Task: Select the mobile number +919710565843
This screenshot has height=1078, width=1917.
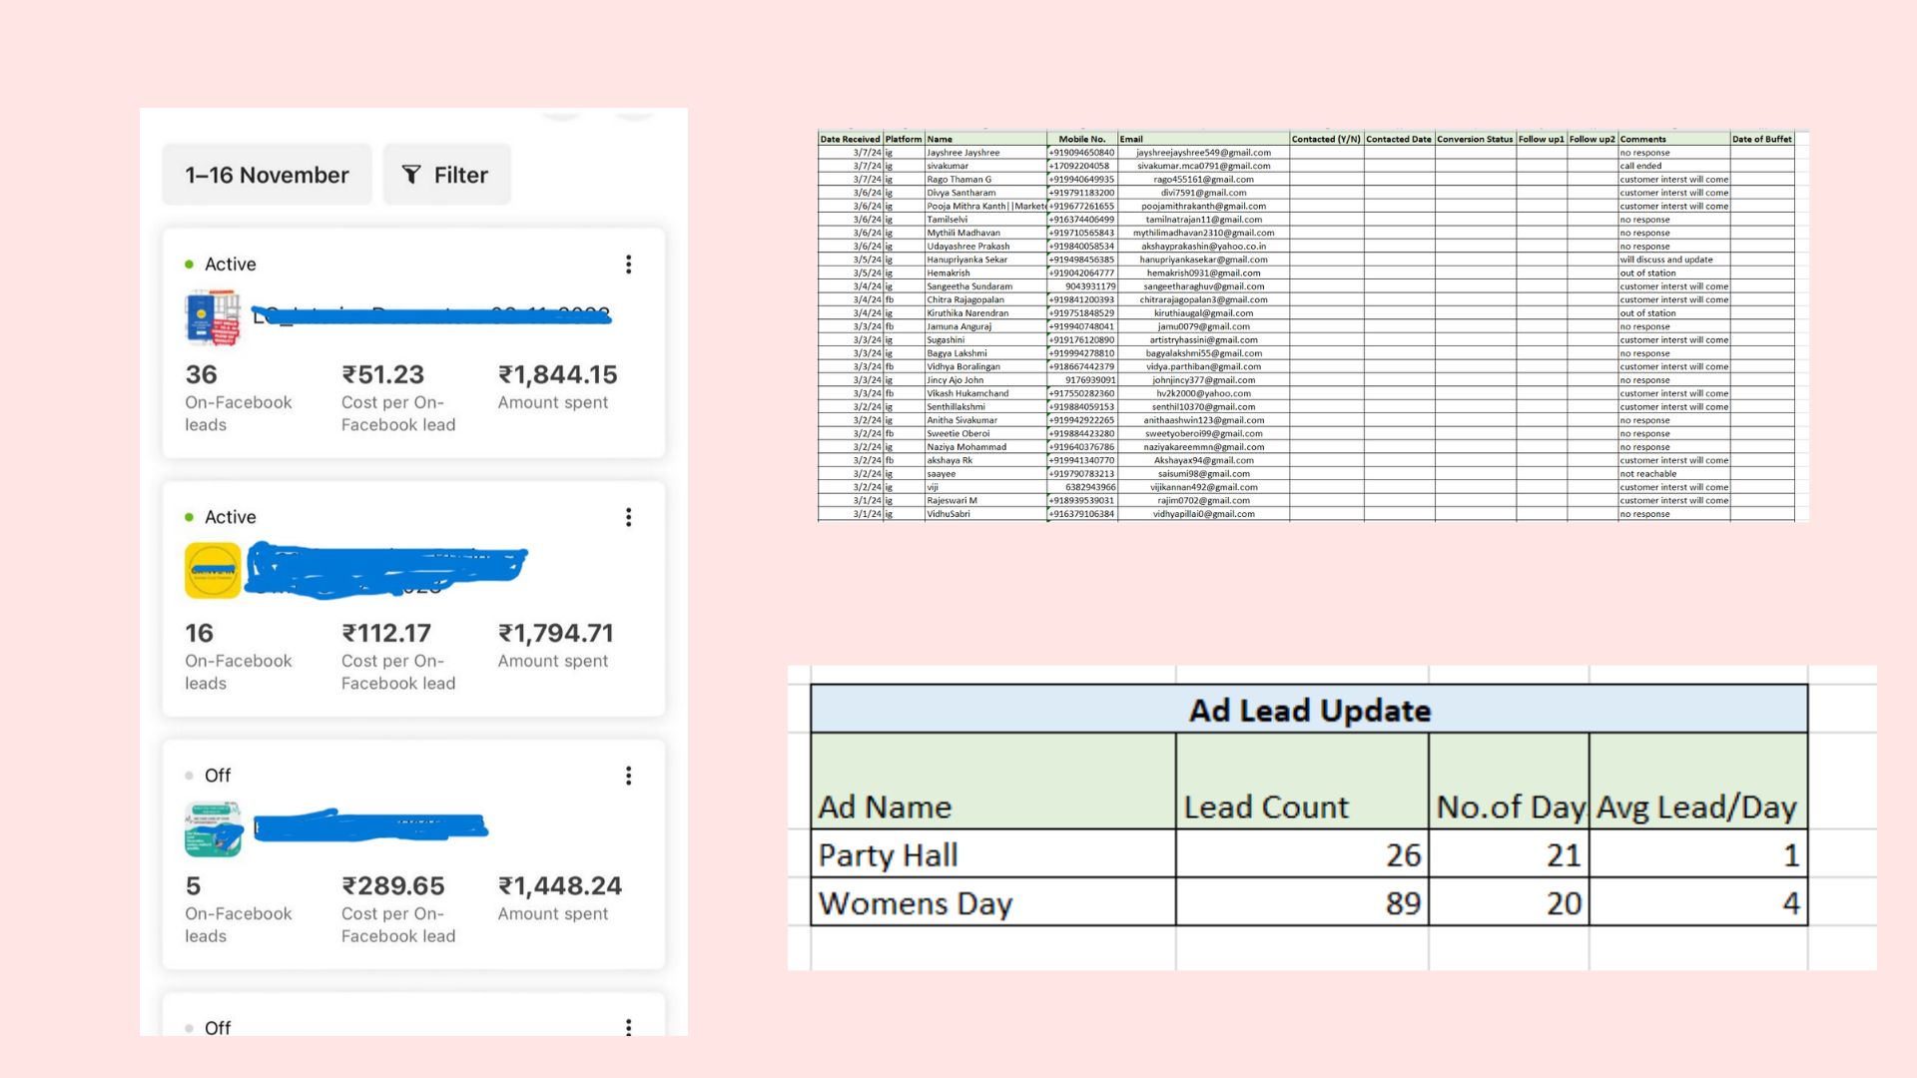Action: (x=1082, y=233)
